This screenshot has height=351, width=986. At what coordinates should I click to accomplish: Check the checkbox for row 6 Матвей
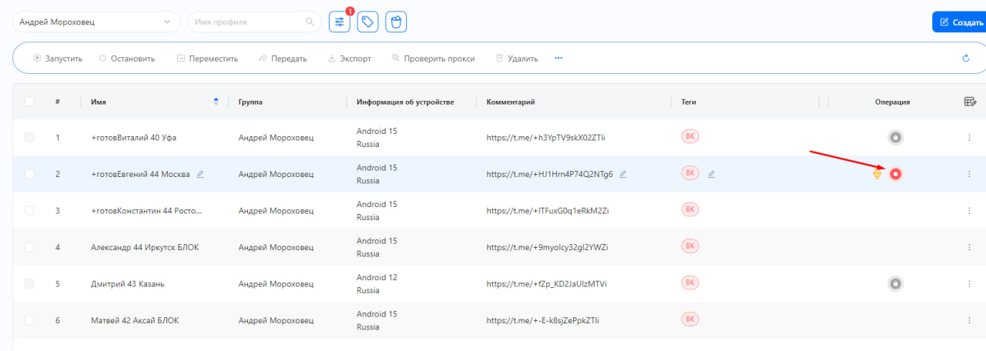coord(29,320)
